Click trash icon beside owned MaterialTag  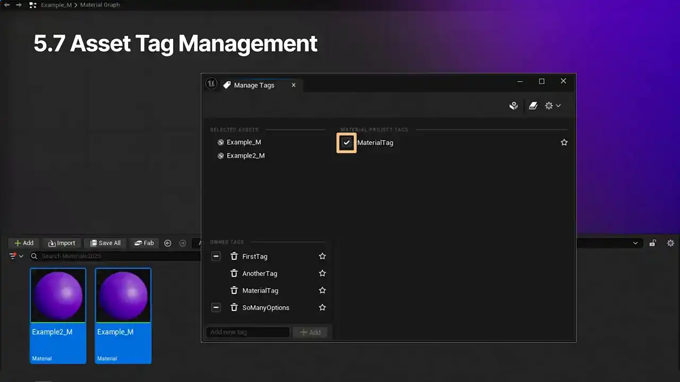click(x=234, y=291)
